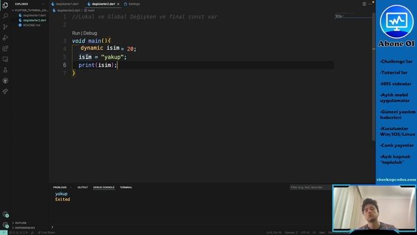Open the Search view in the activity bar
Screen dimensions: 417x235
(5, 16)
